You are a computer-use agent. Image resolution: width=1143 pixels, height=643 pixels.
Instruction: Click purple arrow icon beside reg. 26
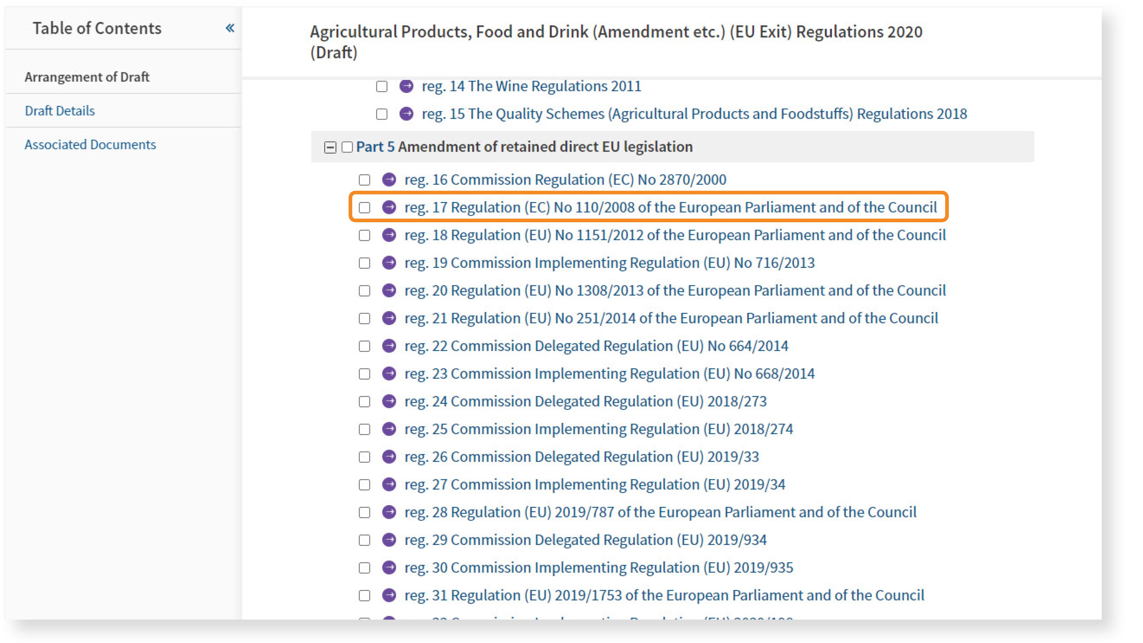(x=389, y=457)
